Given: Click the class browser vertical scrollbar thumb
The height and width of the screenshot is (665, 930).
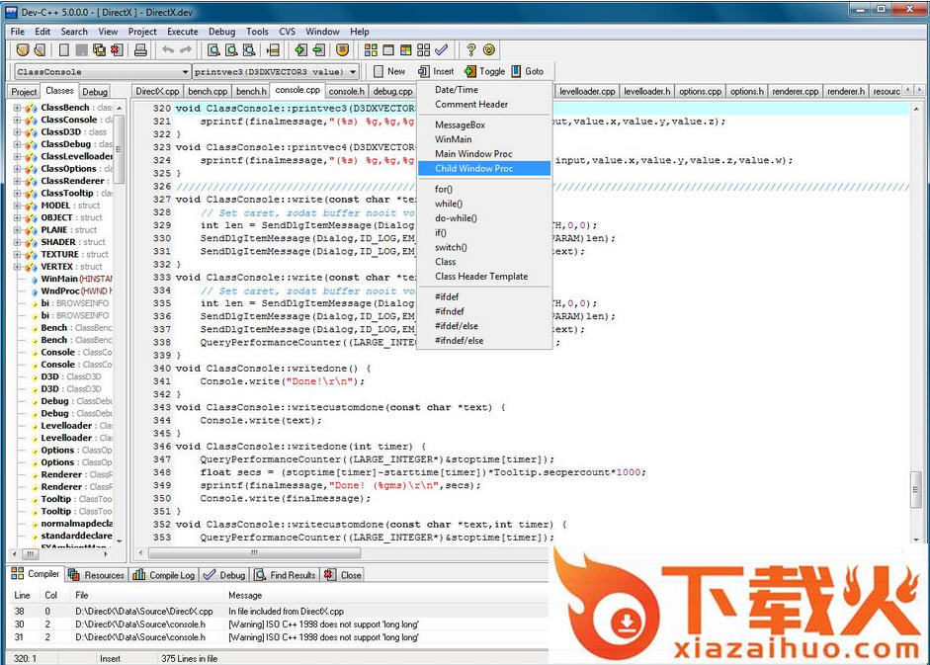Looking at the screenshot, I should (x=120, y=149).
